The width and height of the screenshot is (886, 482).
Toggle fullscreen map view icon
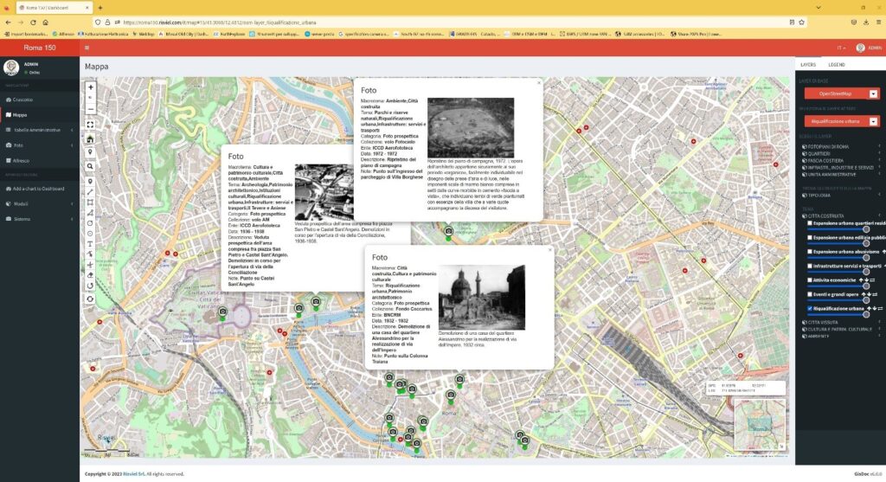pos(91,124)
